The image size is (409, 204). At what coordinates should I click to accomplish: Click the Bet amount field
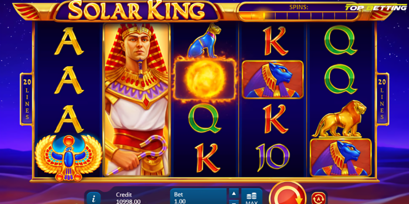[198, 196]
